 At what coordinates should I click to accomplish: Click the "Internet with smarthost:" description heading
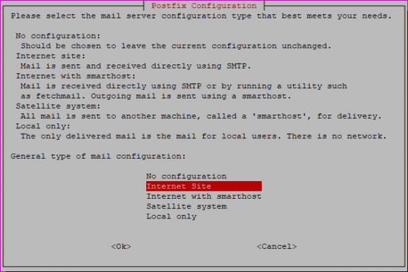tap(75, 76)
